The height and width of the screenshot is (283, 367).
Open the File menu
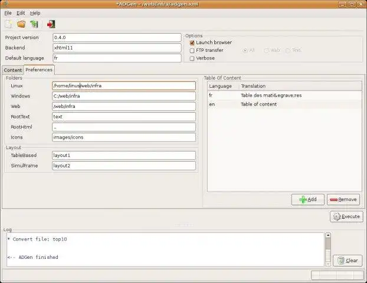tap(8, 13)
